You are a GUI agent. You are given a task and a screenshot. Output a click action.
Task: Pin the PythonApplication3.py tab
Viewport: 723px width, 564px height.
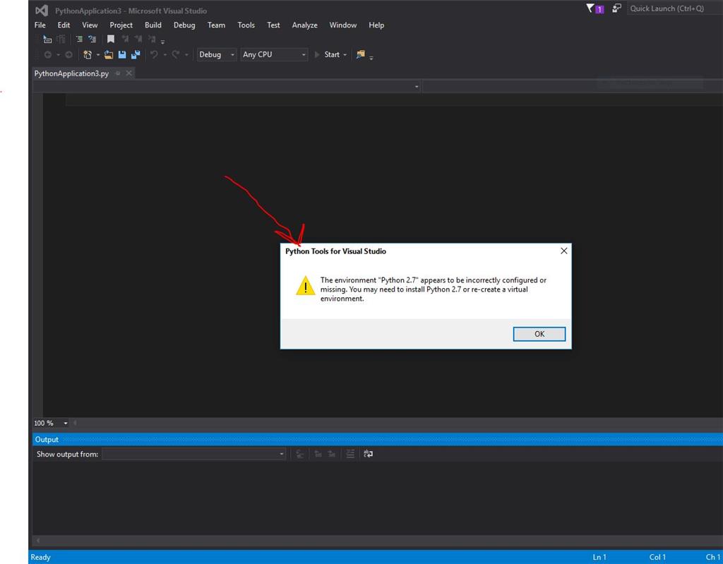pyautogui.click(x=118, y=73)
